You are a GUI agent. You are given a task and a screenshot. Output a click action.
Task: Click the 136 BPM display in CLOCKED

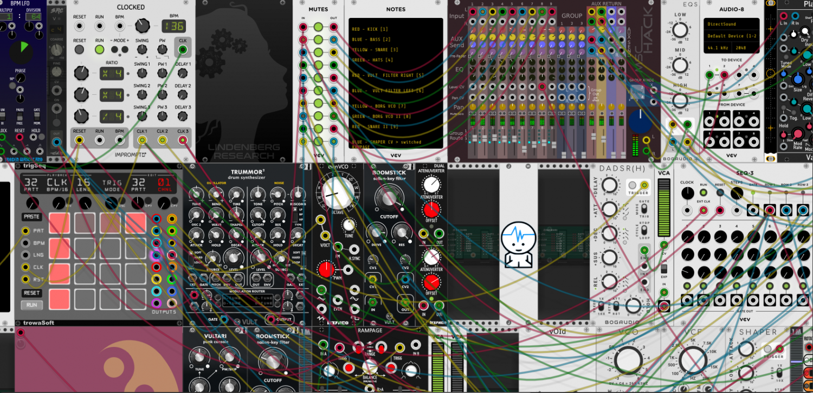[173, 25]
